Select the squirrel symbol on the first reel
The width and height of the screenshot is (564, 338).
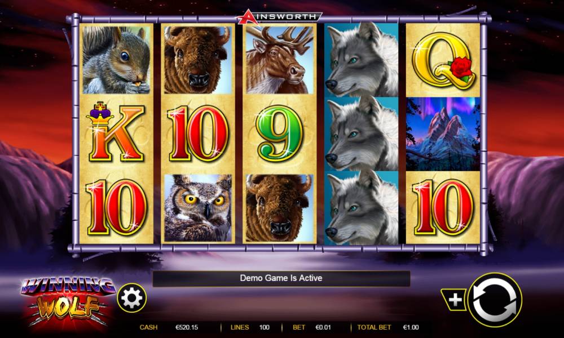click(116, 60)
